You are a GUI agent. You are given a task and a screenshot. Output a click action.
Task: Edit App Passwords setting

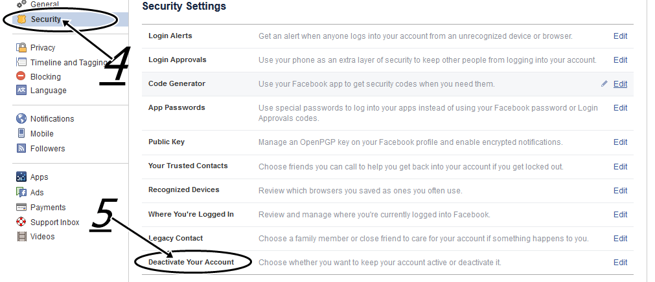pyautogui.click(x=620, y=107)
